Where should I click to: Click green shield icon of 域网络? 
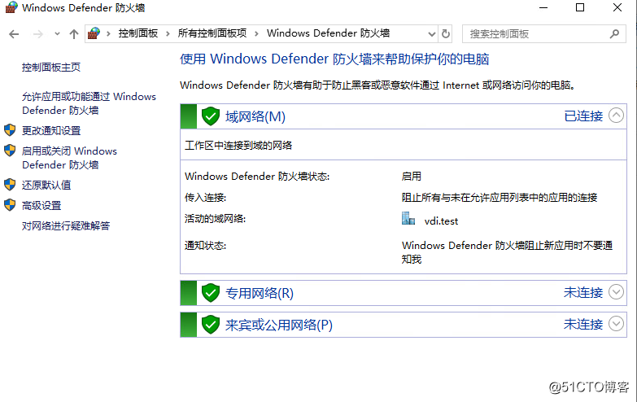[x=211, y=116]
